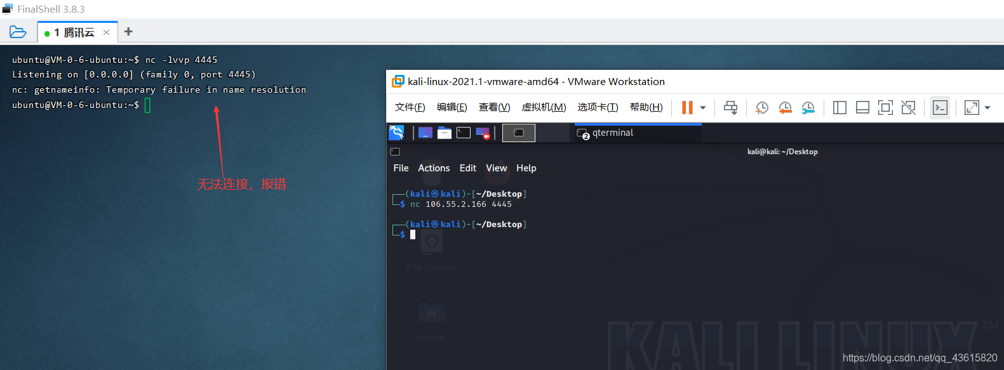Open the 选项卡(T) menu in VMware
This screenshot has width=1004, height=370.
point(598,107)
